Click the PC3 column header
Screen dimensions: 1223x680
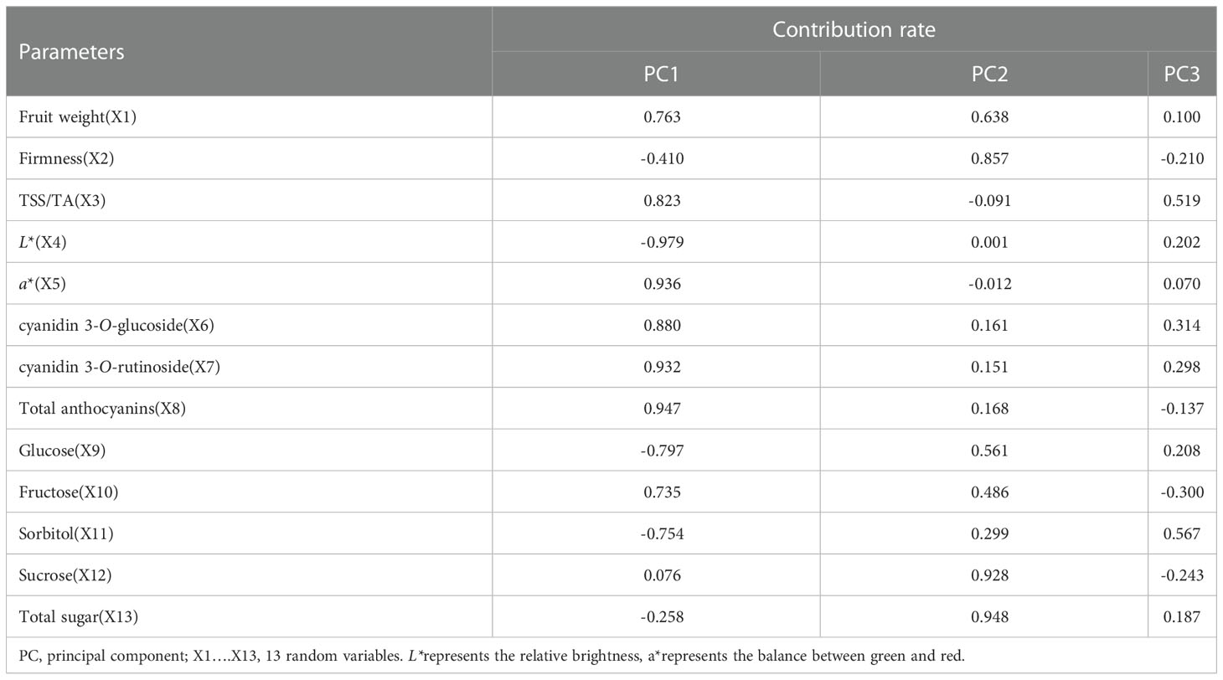coord(1182,74)
